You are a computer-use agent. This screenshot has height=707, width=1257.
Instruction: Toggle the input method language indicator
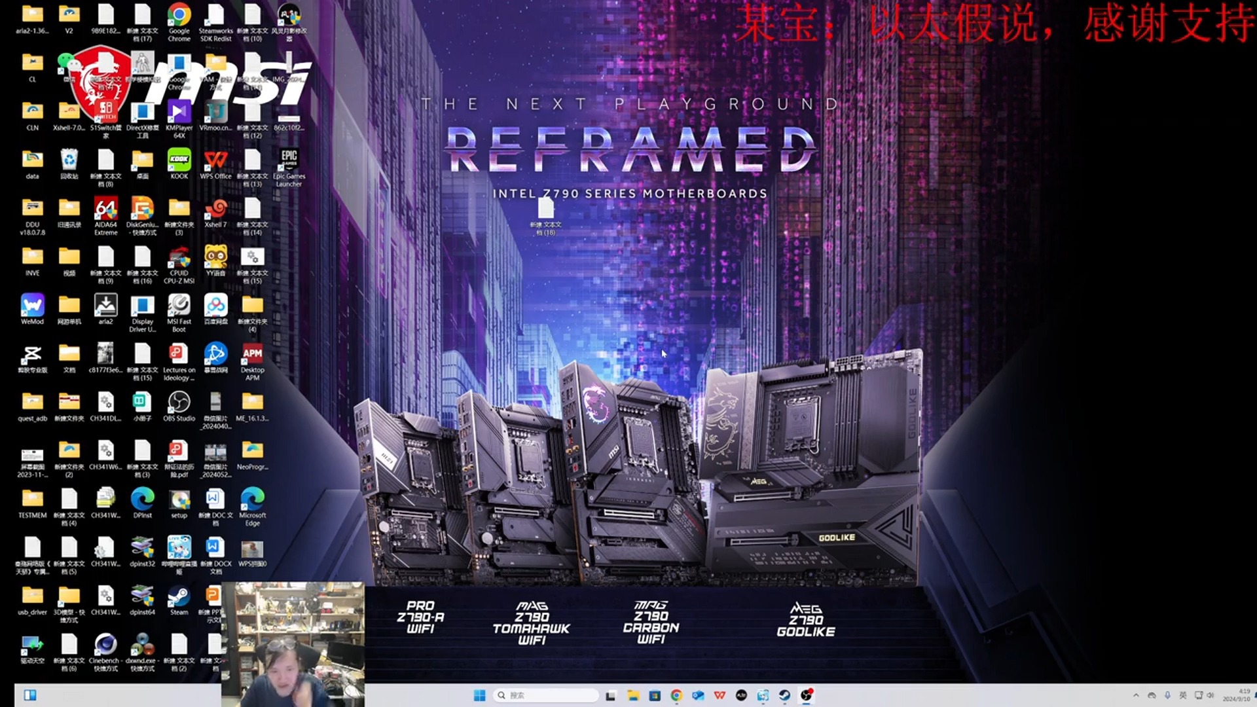tap(1183, 695)
